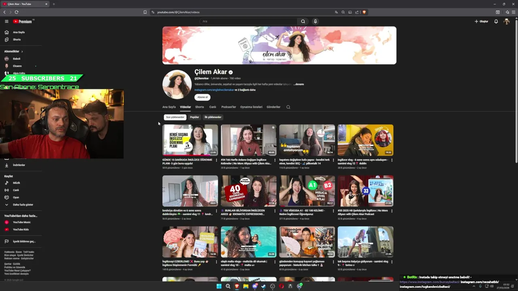The image size is (518, 291).
Task: Click the page vertical scrollbar
Action: 516,91
